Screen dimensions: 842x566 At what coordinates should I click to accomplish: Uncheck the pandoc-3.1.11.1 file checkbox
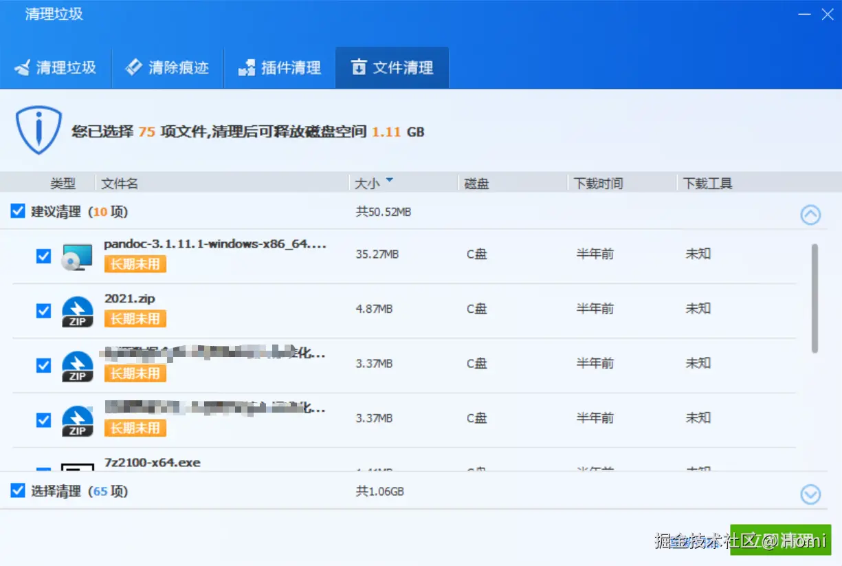[x=43, y=256]
